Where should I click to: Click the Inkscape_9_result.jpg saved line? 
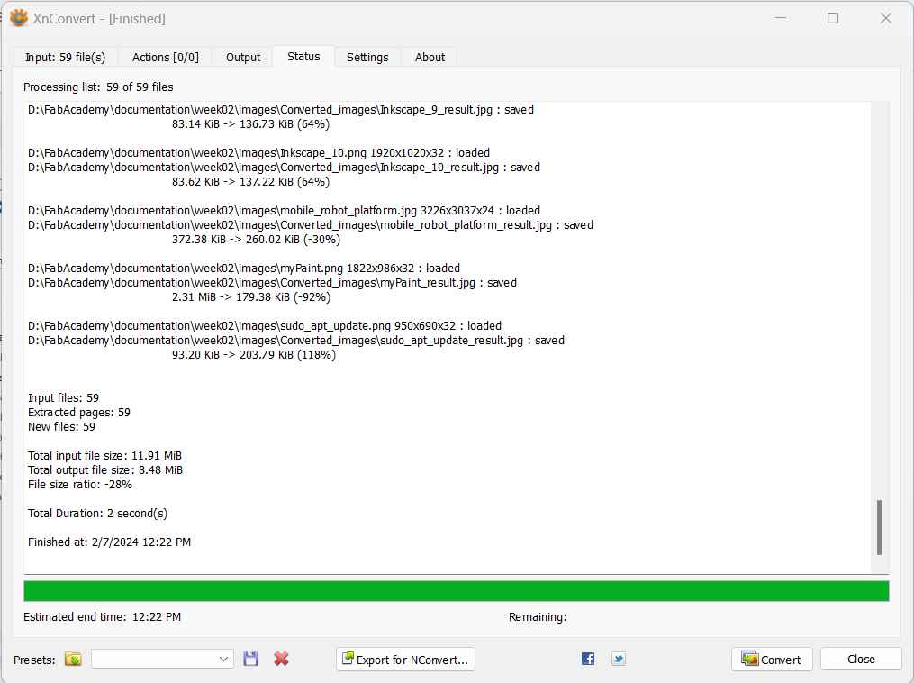click(281, 110)
